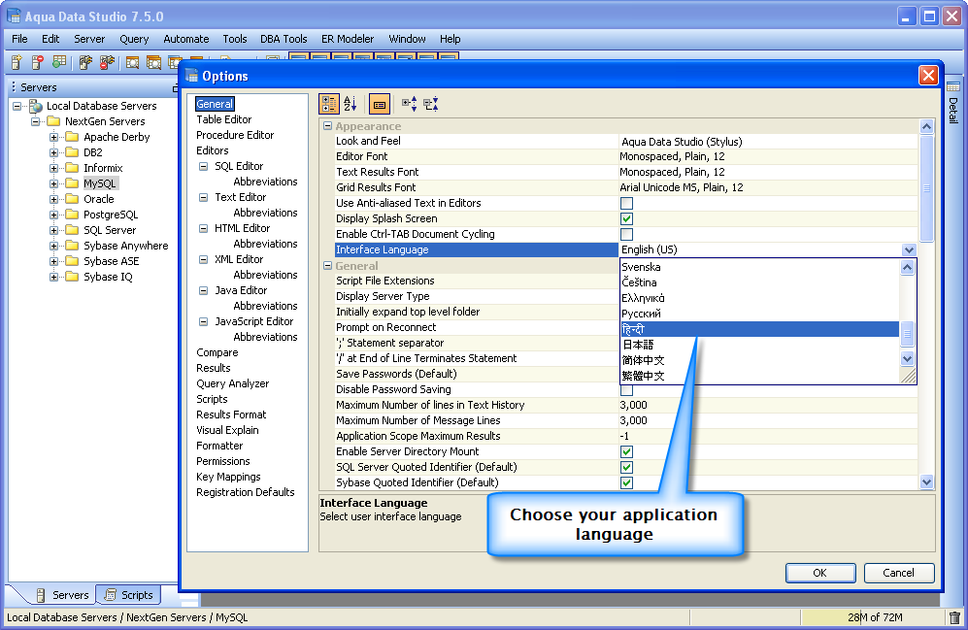Click the expand all categories icon
The width and height of the screenshot is (968, 630).
[x=410, y=104]
